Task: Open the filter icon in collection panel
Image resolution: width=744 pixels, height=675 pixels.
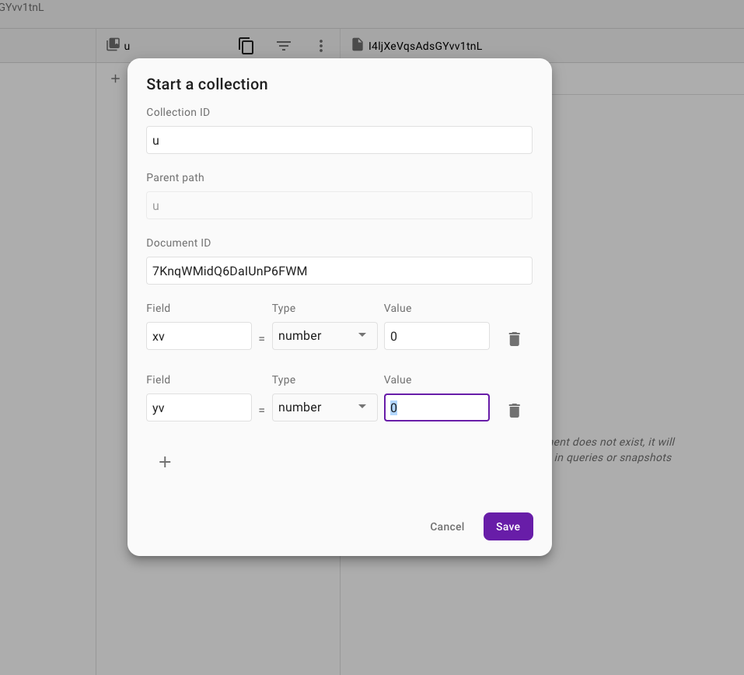Action: tap(283, 46)
